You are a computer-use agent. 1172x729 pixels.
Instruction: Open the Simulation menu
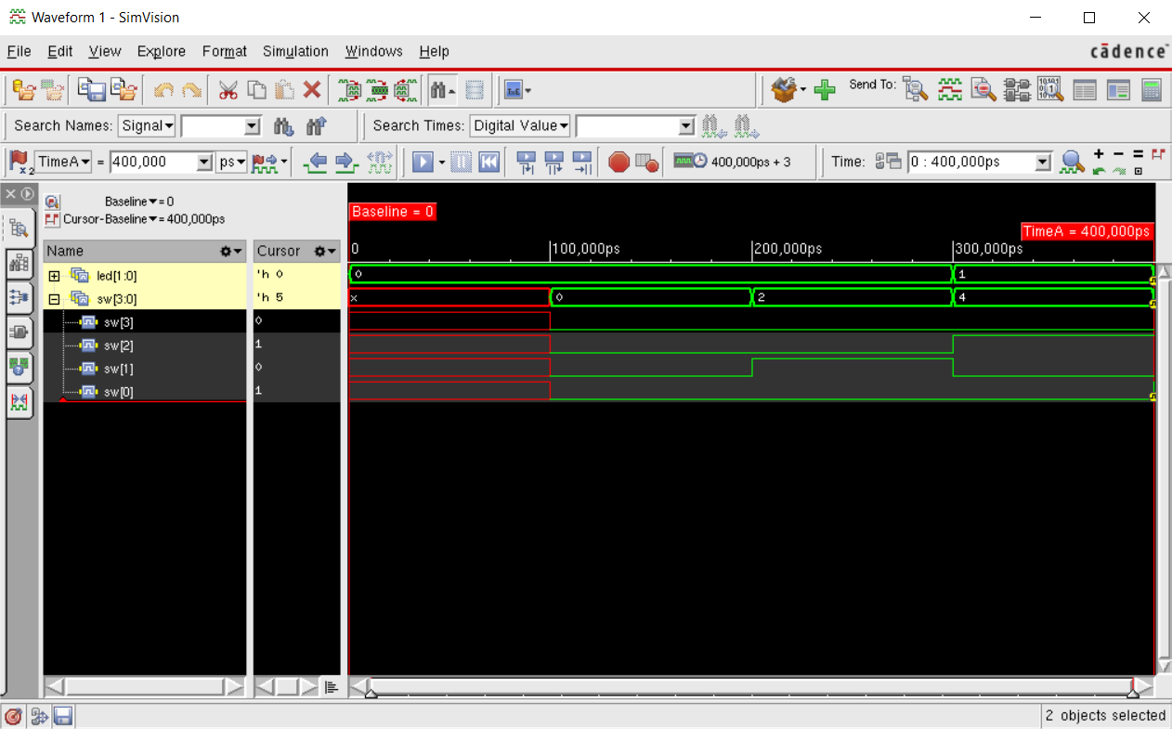[x=295, y=51]
